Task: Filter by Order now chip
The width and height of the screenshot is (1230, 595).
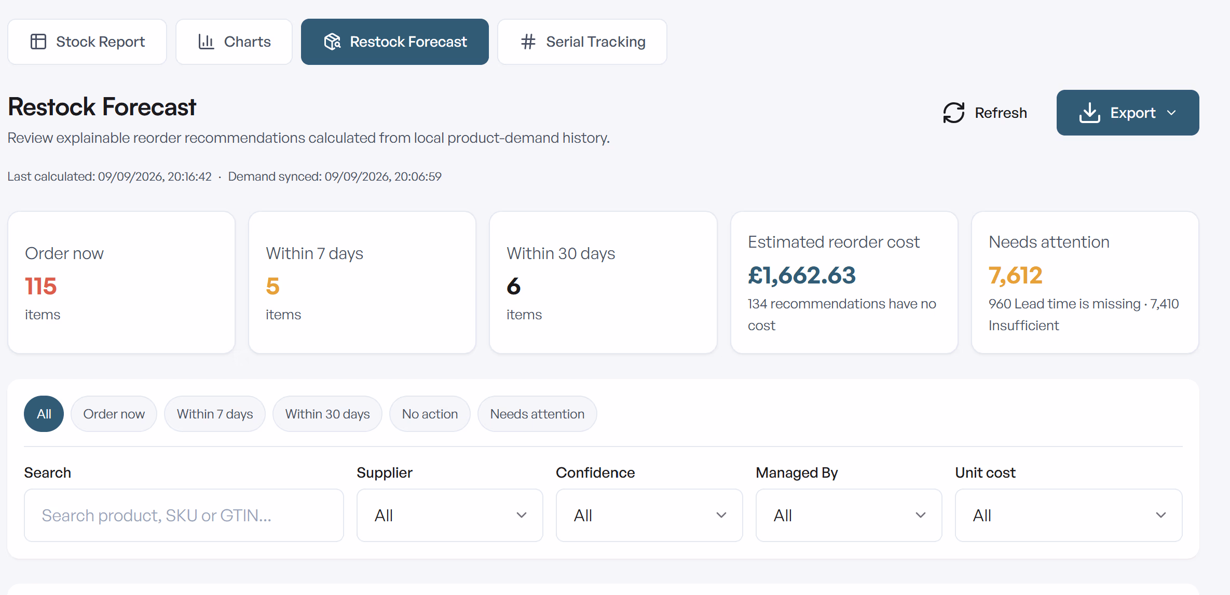Action: tap(114, 414)
